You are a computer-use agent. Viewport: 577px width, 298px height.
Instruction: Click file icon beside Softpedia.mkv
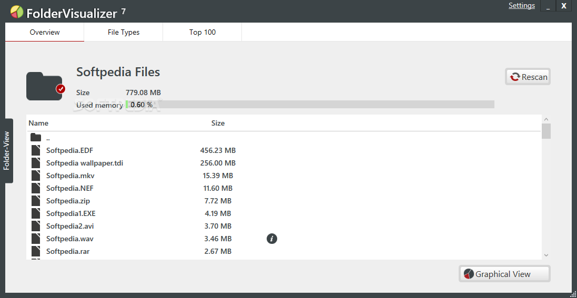pos(35,176)
